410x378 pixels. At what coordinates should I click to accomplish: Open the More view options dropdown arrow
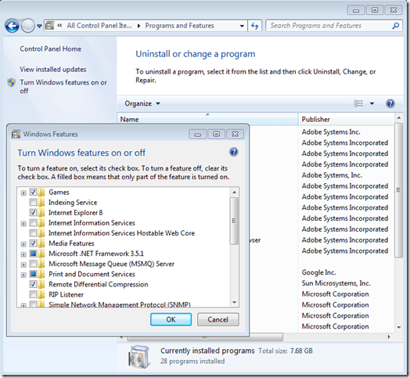tap(372, 103)
